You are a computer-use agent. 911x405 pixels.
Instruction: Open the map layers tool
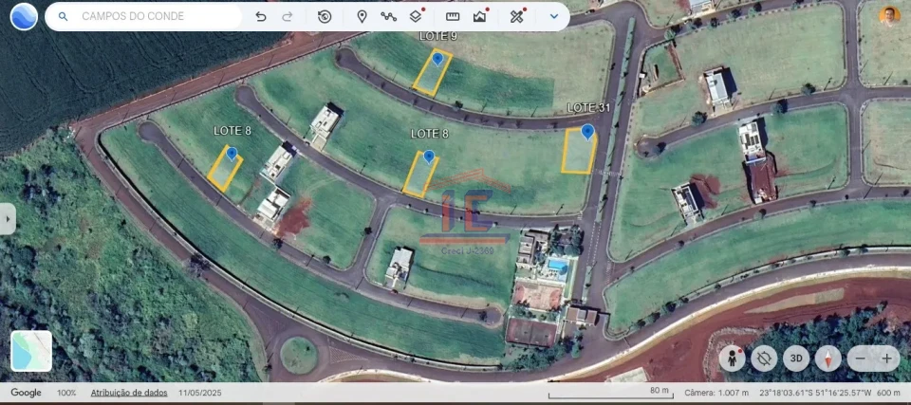click(x=416, y=16)
